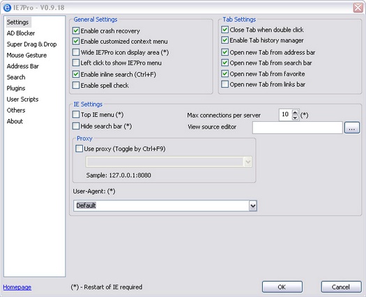Image resolution: width=366 pixels, height=297 pixels.
Task: Uncheck Enable crash recovery
Action: [x=76, y=31]
